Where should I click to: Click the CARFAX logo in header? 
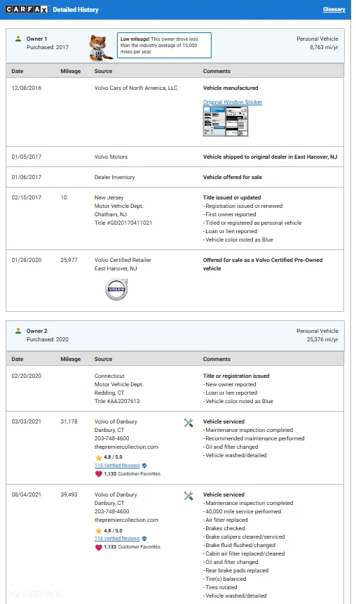(27, 9)
